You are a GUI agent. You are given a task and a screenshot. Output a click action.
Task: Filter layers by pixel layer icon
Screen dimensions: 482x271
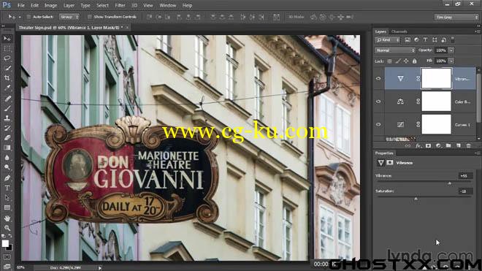click(x=408, y=39)
